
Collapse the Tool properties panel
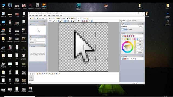[142, 24]
